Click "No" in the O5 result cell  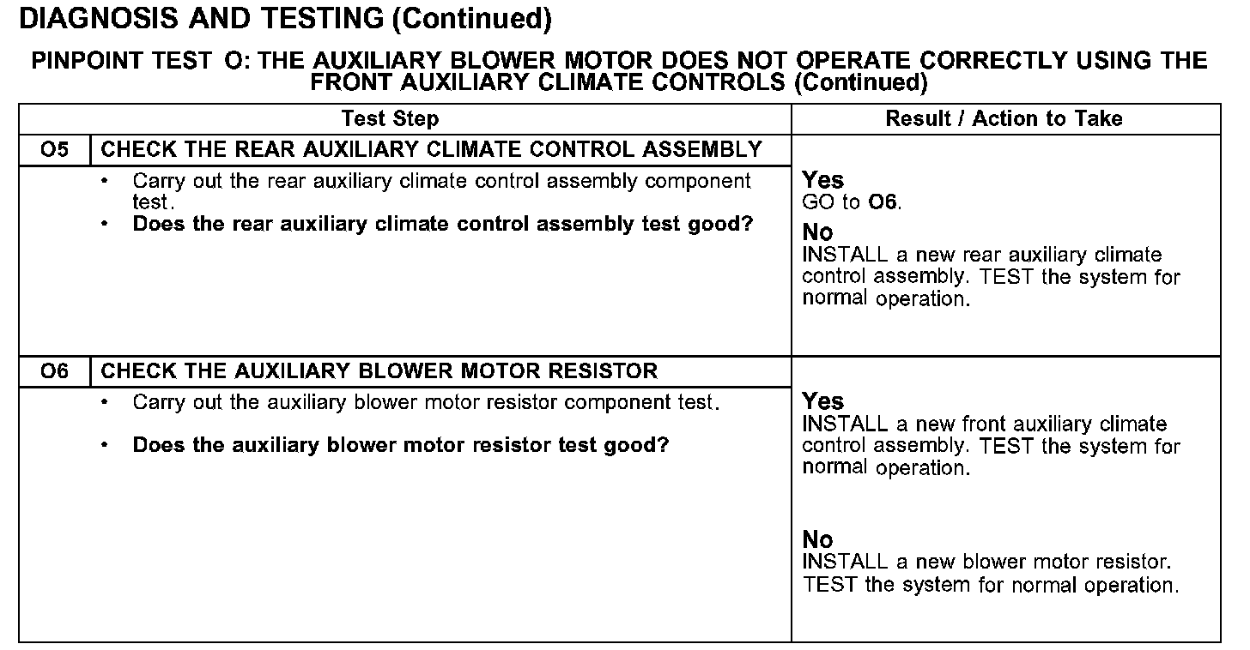(x=817, y=232)
